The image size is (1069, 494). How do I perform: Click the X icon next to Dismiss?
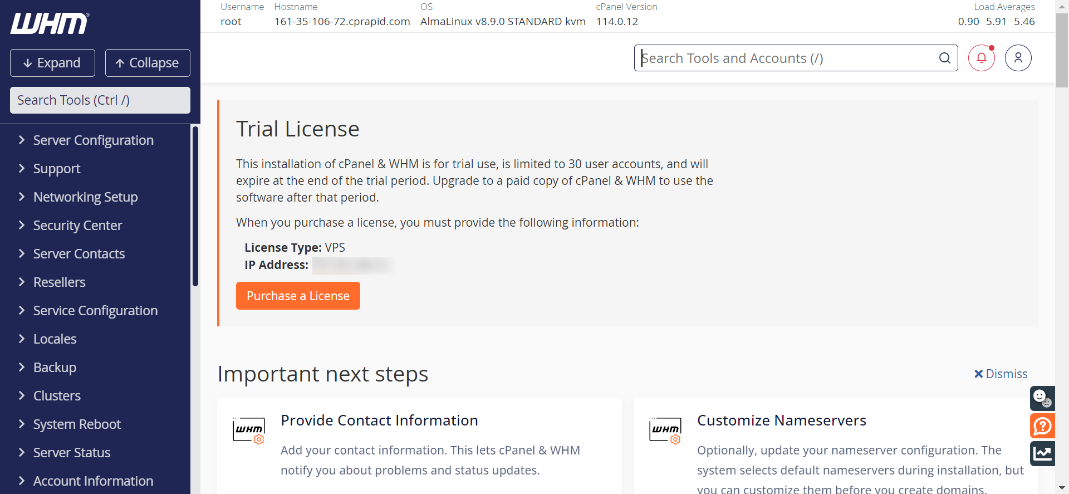pyautogui.click(x=978, y=374)
